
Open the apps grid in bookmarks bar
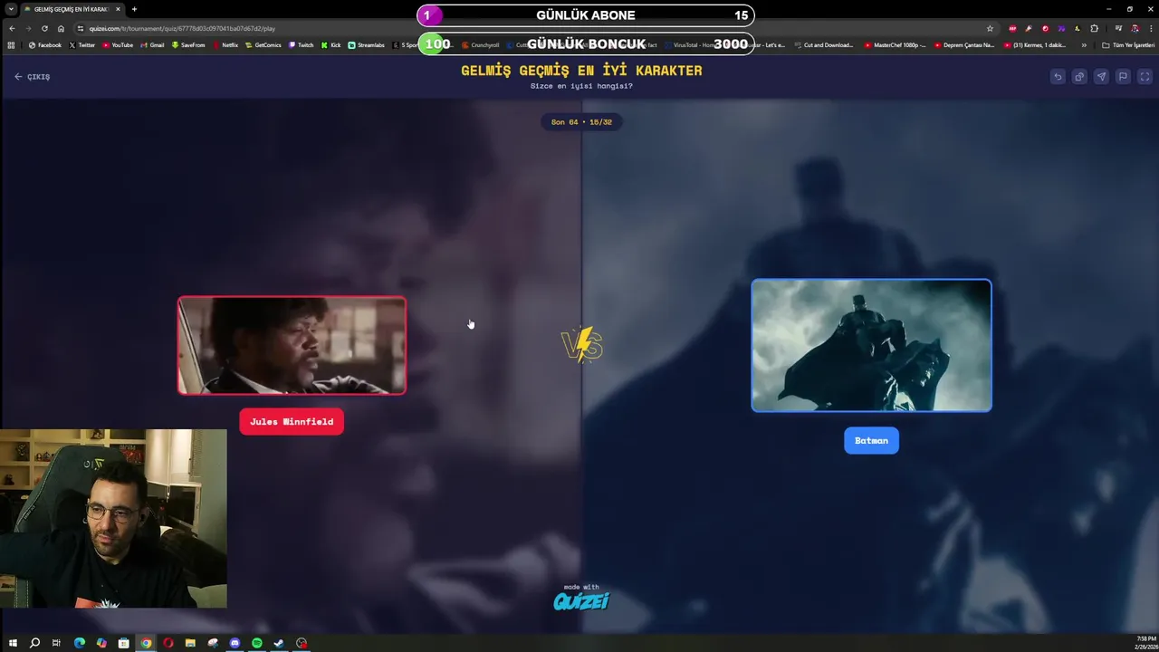11,44
